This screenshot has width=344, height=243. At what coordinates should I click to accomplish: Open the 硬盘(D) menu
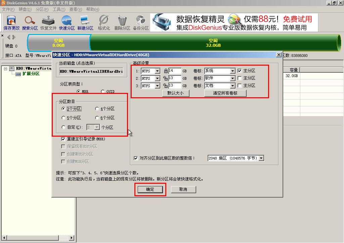click(x=25, y=9)
